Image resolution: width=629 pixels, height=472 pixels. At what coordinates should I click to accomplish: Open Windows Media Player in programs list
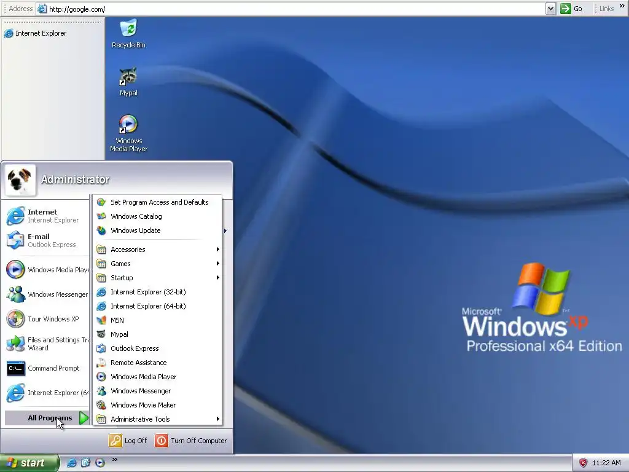(x=158, y=377)
